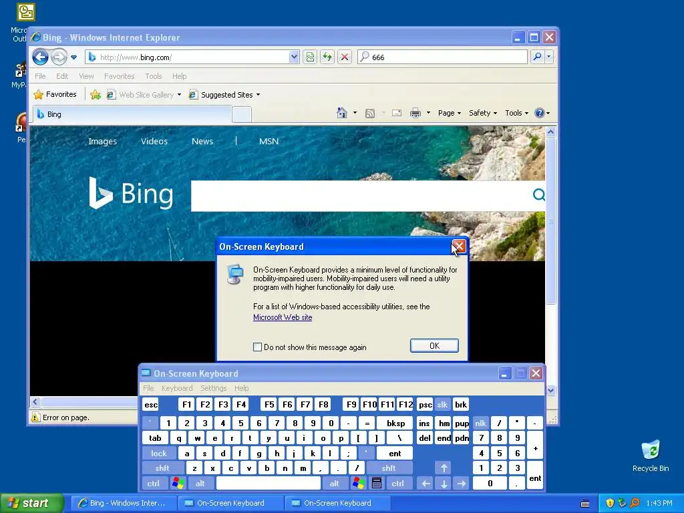Open the File menu in Internet Explorer
This screenshot has height=513, width=684.
point(40,76)
